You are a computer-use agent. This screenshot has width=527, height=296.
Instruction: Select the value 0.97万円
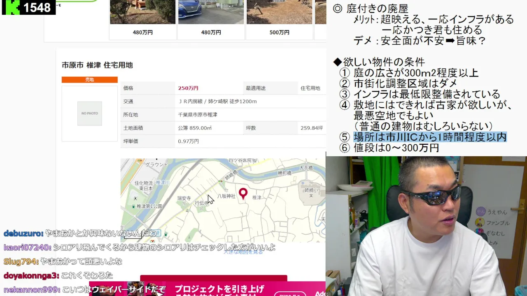point(188,141)
